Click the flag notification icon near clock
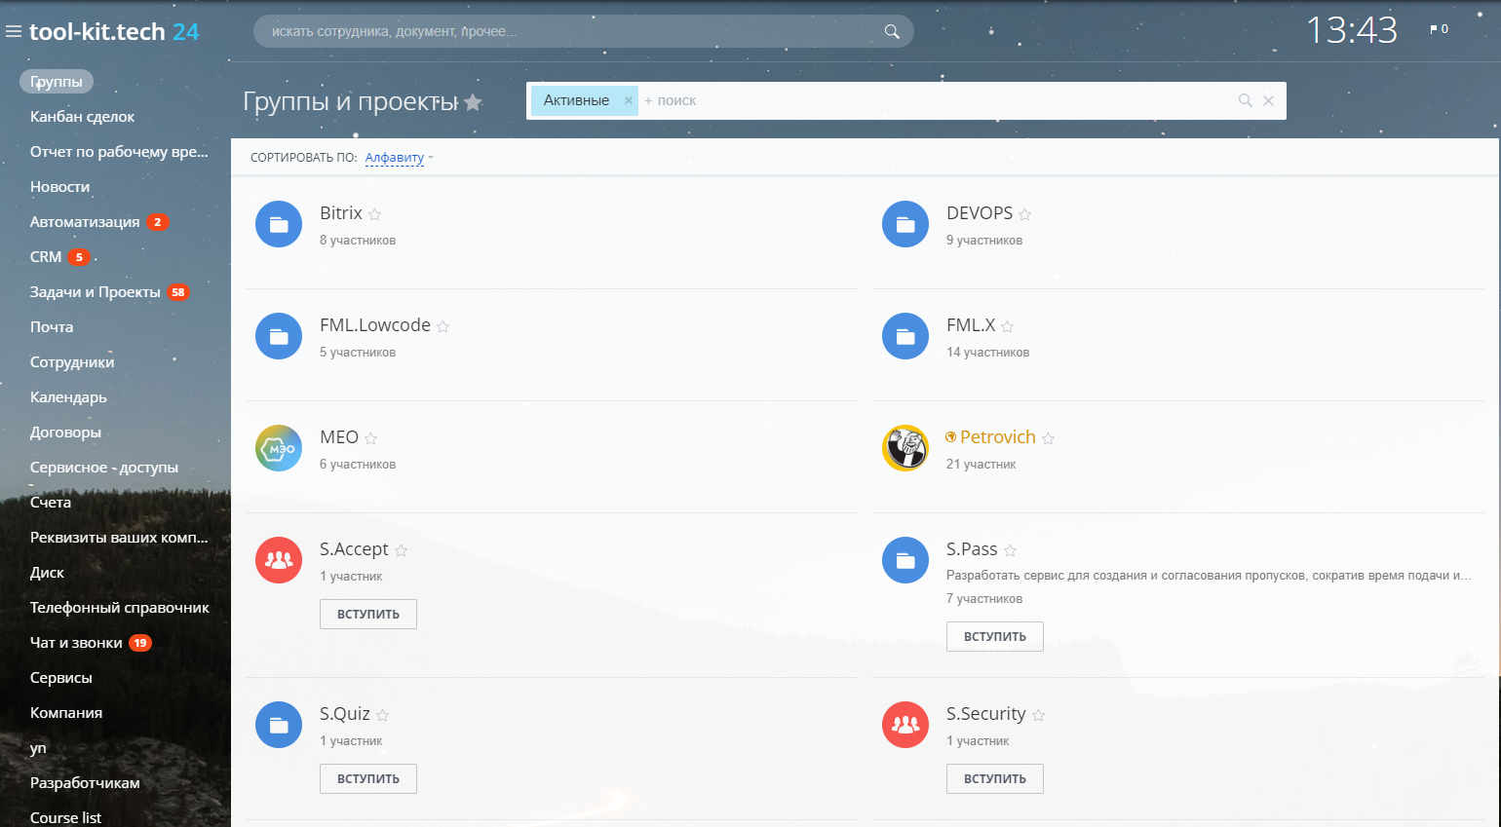This screenshot has width=1501, height=827. (x=1439, y=29)
